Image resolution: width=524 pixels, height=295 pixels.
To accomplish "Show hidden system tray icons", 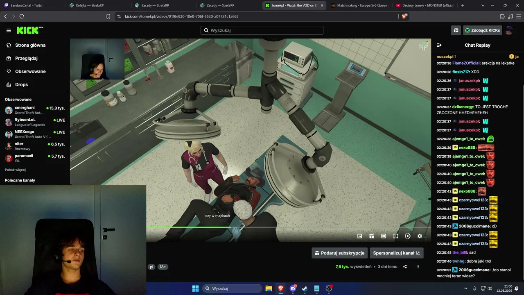I will (x=465, y=288).
